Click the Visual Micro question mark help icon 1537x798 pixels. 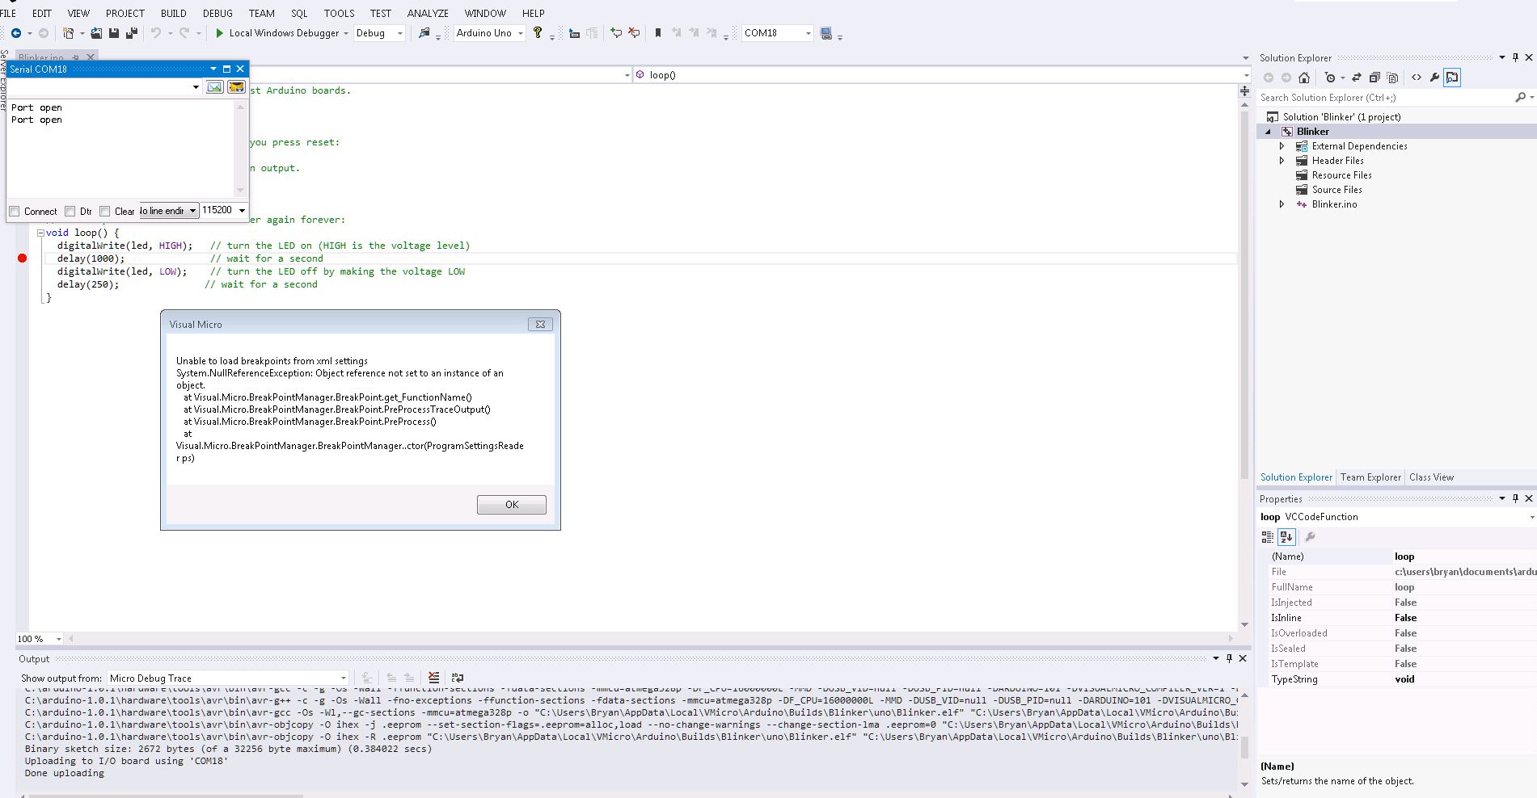pos(538,33)
